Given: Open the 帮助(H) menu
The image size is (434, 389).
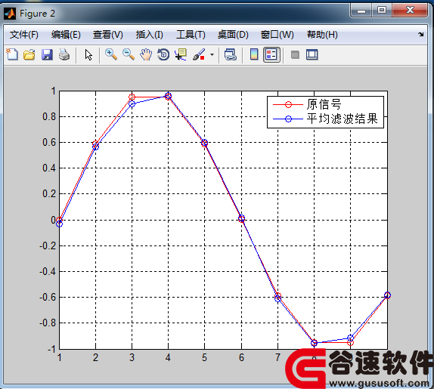Looking at the screenshot, I should 322,35.
